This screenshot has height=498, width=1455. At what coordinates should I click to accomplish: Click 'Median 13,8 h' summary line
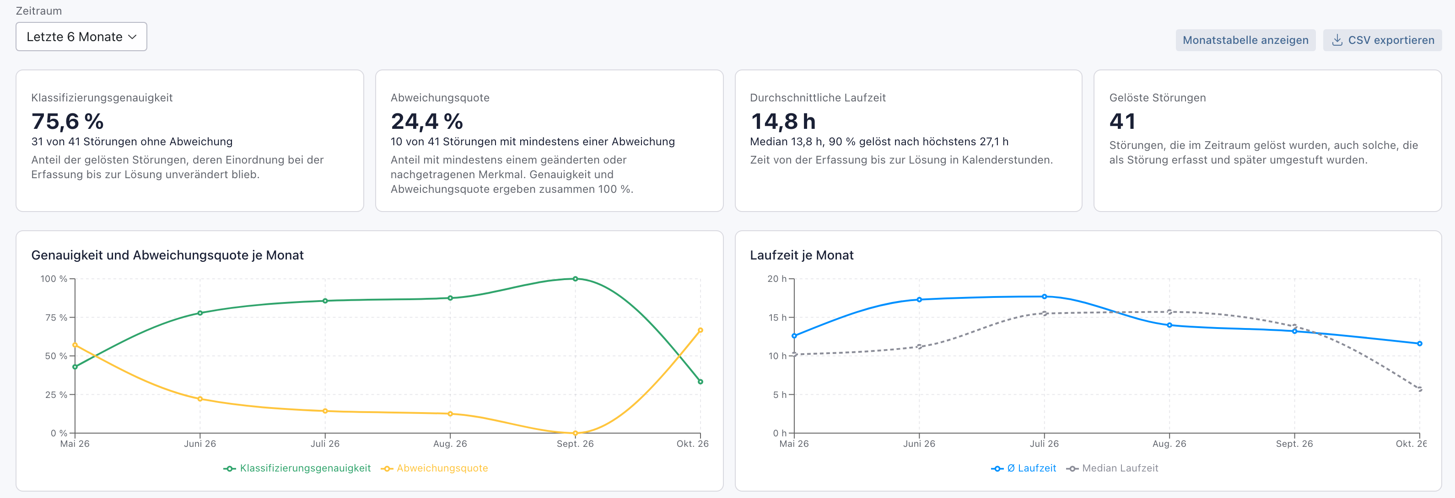click(x=879, y=142)
